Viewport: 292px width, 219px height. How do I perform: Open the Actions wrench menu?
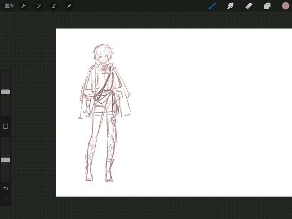pyautogui.click(x=24, y=6)
